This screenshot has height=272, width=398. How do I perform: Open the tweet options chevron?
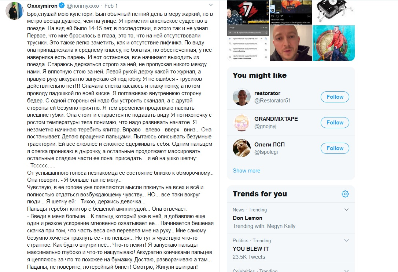coord(211,5)
